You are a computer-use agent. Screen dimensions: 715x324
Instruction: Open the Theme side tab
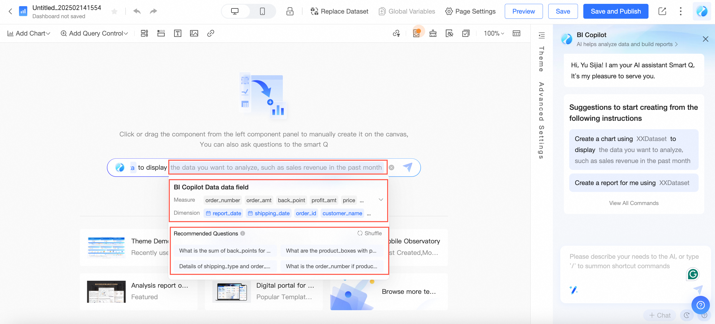click(x=541, y=59)
